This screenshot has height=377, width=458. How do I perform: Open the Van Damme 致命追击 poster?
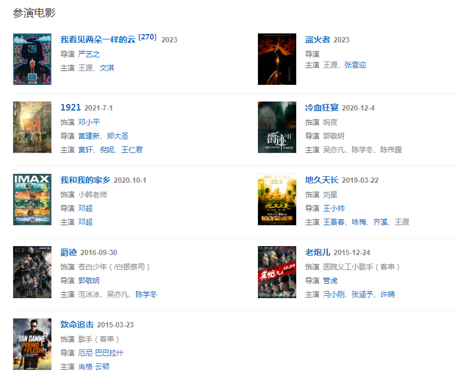click(32, 344)
